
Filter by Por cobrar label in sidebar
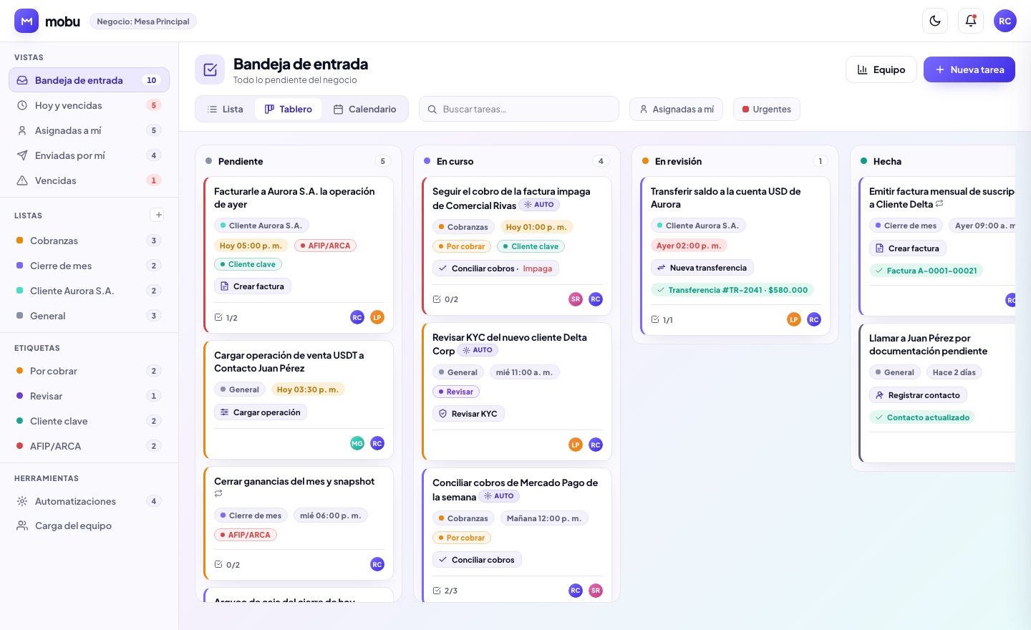coord(89,371)
